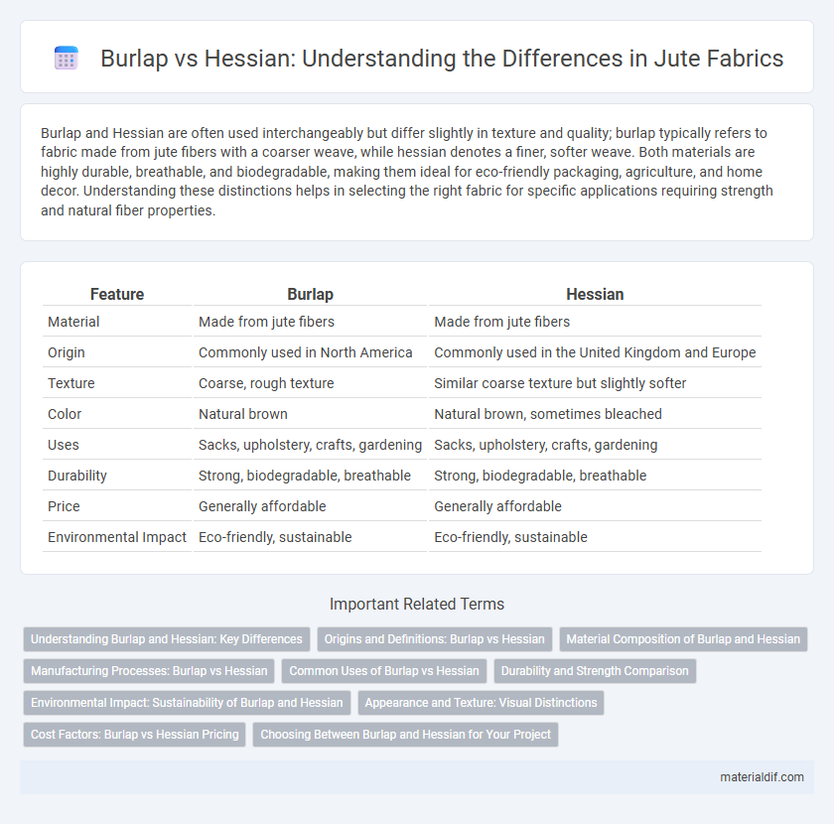This screenshot has height=824, width=834.
Task: Open Manufacturing Processes: Burlap vs Hessian tag
Action: coord(149,671)
